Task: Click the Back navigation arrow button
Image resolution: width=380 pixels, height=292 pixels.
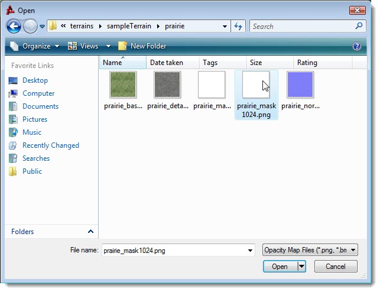Action: tap(14, 27)
